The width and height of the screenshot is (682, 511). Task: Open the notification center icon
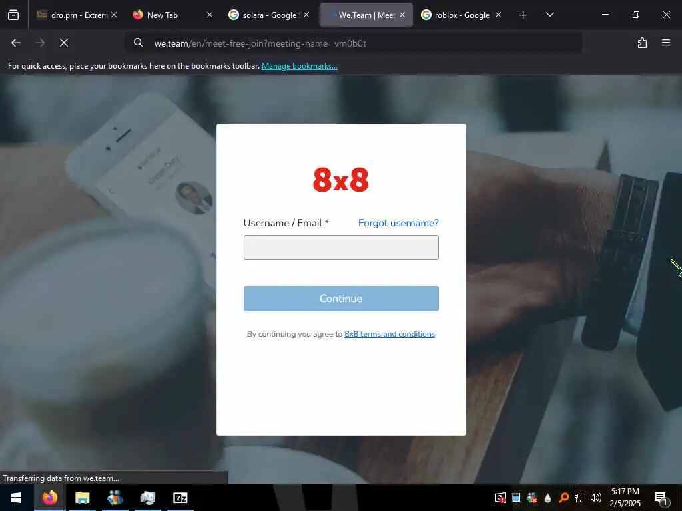tap(661, 498)
